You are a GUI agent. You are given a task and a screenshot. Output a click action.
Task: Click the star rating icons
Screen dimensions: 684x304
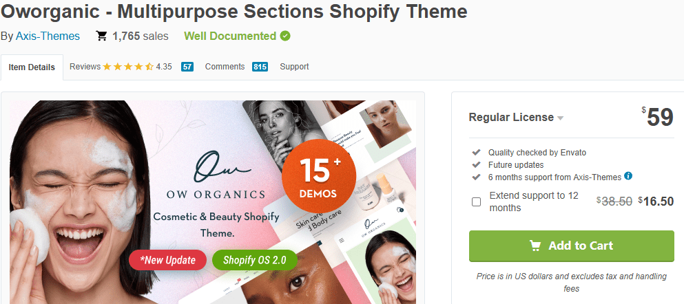point(128,67)
